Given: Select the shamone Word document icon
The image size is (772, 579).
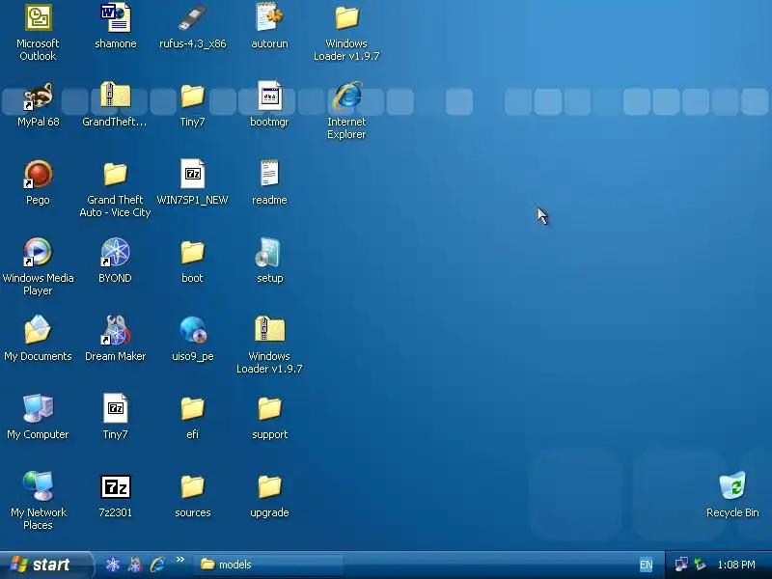Looking at the screenshot, I should point(115,17).
